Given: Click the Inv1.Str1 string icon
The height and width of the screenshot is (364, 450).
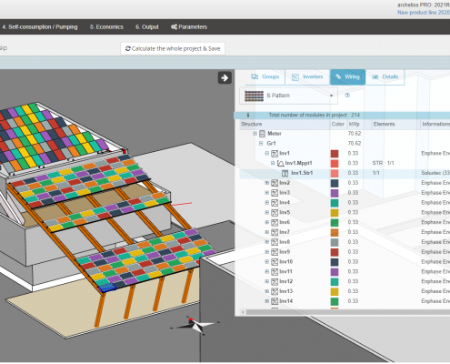Looking at the screenshot, I should click(285, 173).
